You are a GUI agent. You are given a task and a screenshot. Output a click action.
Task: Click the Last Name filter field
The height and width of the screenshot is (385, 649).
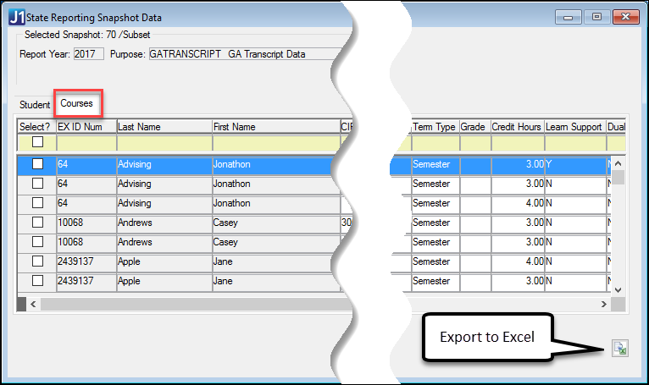point(164,143)
